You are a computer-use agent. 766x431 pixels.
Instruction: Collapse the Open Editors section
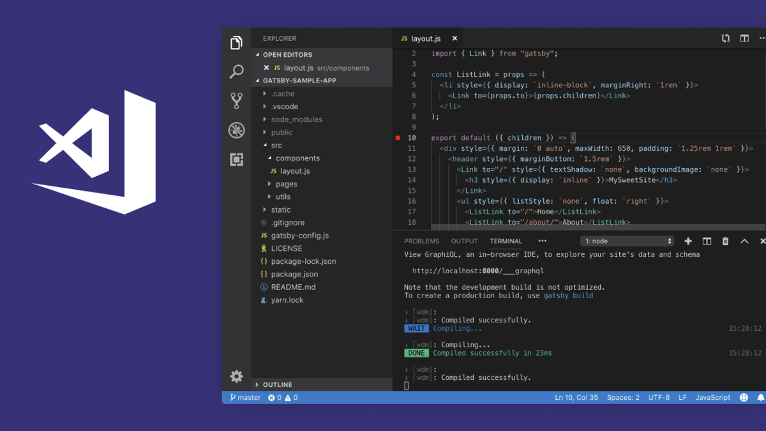pos(322,55)
